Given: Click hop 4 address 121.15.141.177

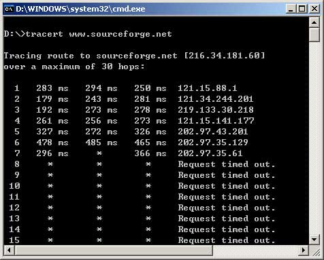Looking at the screenshot, I should click(x=216, y=121).
